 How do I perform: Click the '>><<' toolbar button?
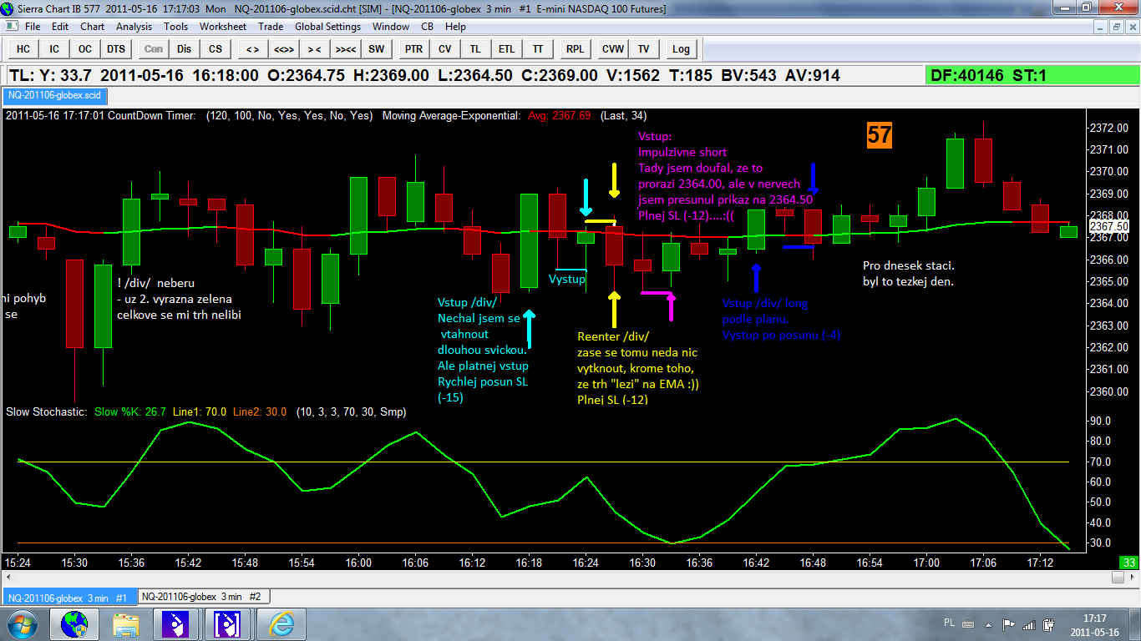[346, 49]
